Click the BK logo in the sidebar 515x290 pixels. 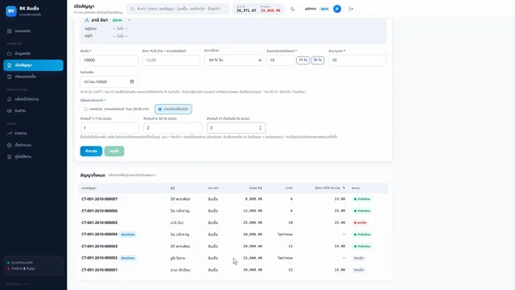pyautogui.click(x=11, y=10)
